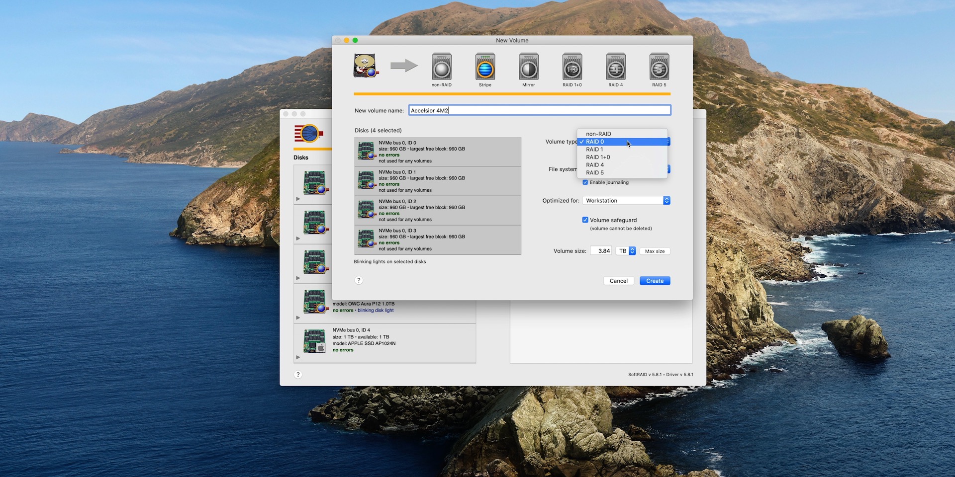
Task: Pick non-RAID from the volume type list
Action: click(x=598, y=134)
